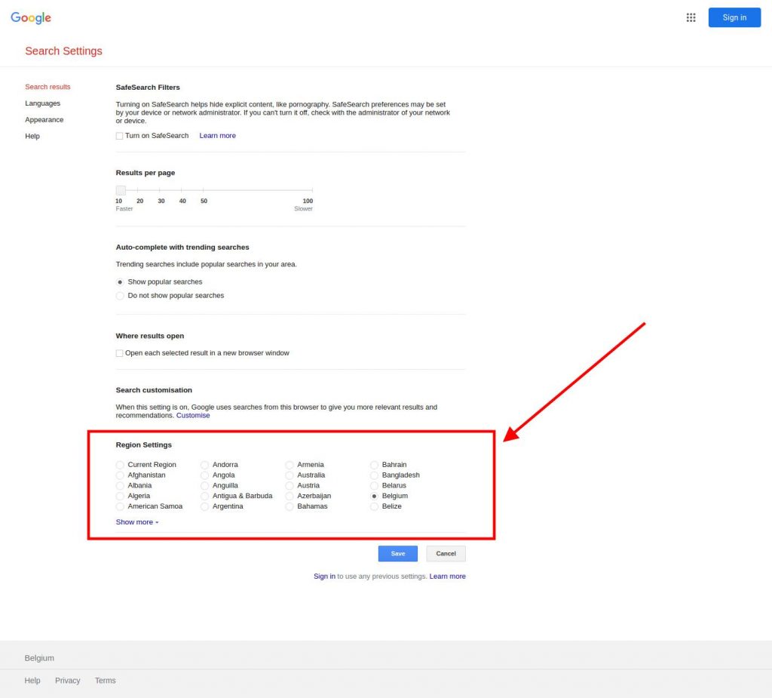Select Afghanistan as region
772x698 pixels.
click(120, 475)
